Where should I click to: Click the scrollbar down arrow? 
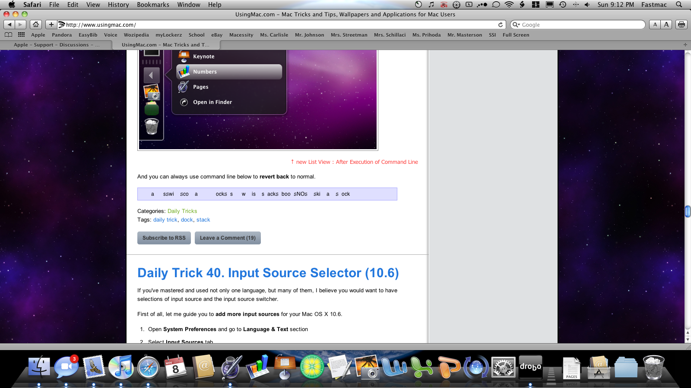(688, 340)
